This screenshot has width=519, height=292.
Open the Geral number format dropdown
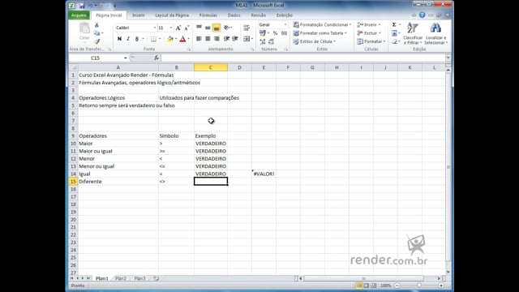(285, 25)
